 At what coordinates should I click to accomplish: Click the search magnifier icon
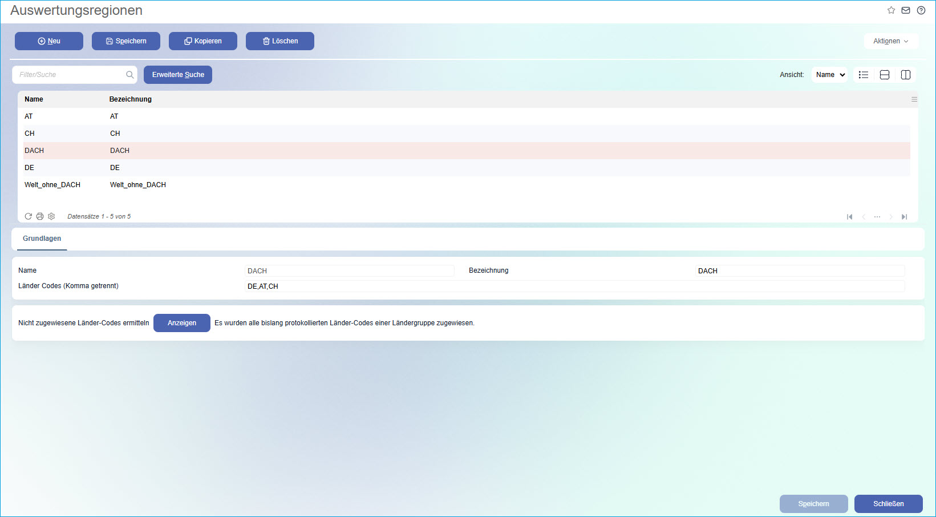click(130, 75)
